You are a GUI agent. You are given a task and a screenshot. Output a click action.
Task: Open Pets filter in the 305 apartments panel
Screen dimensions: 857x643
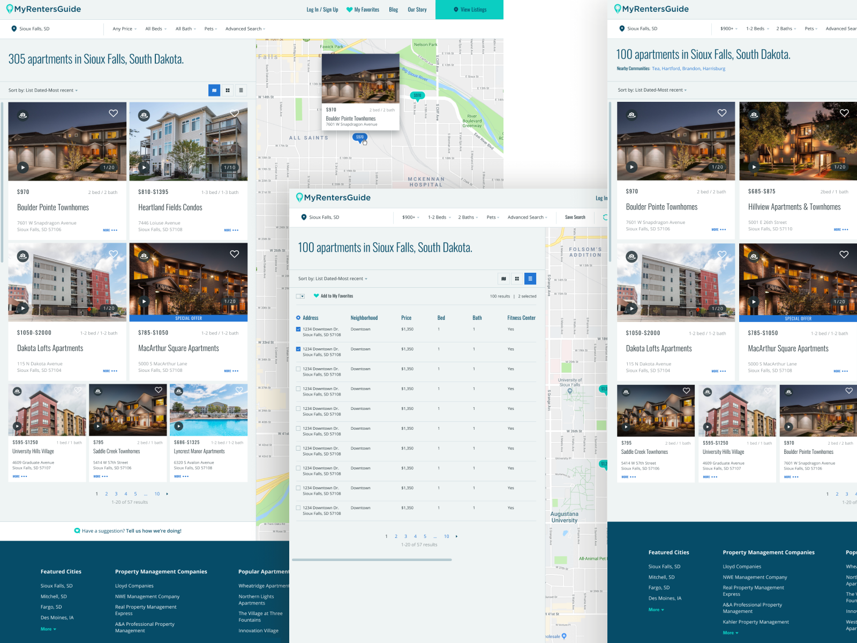click(211, 29)
